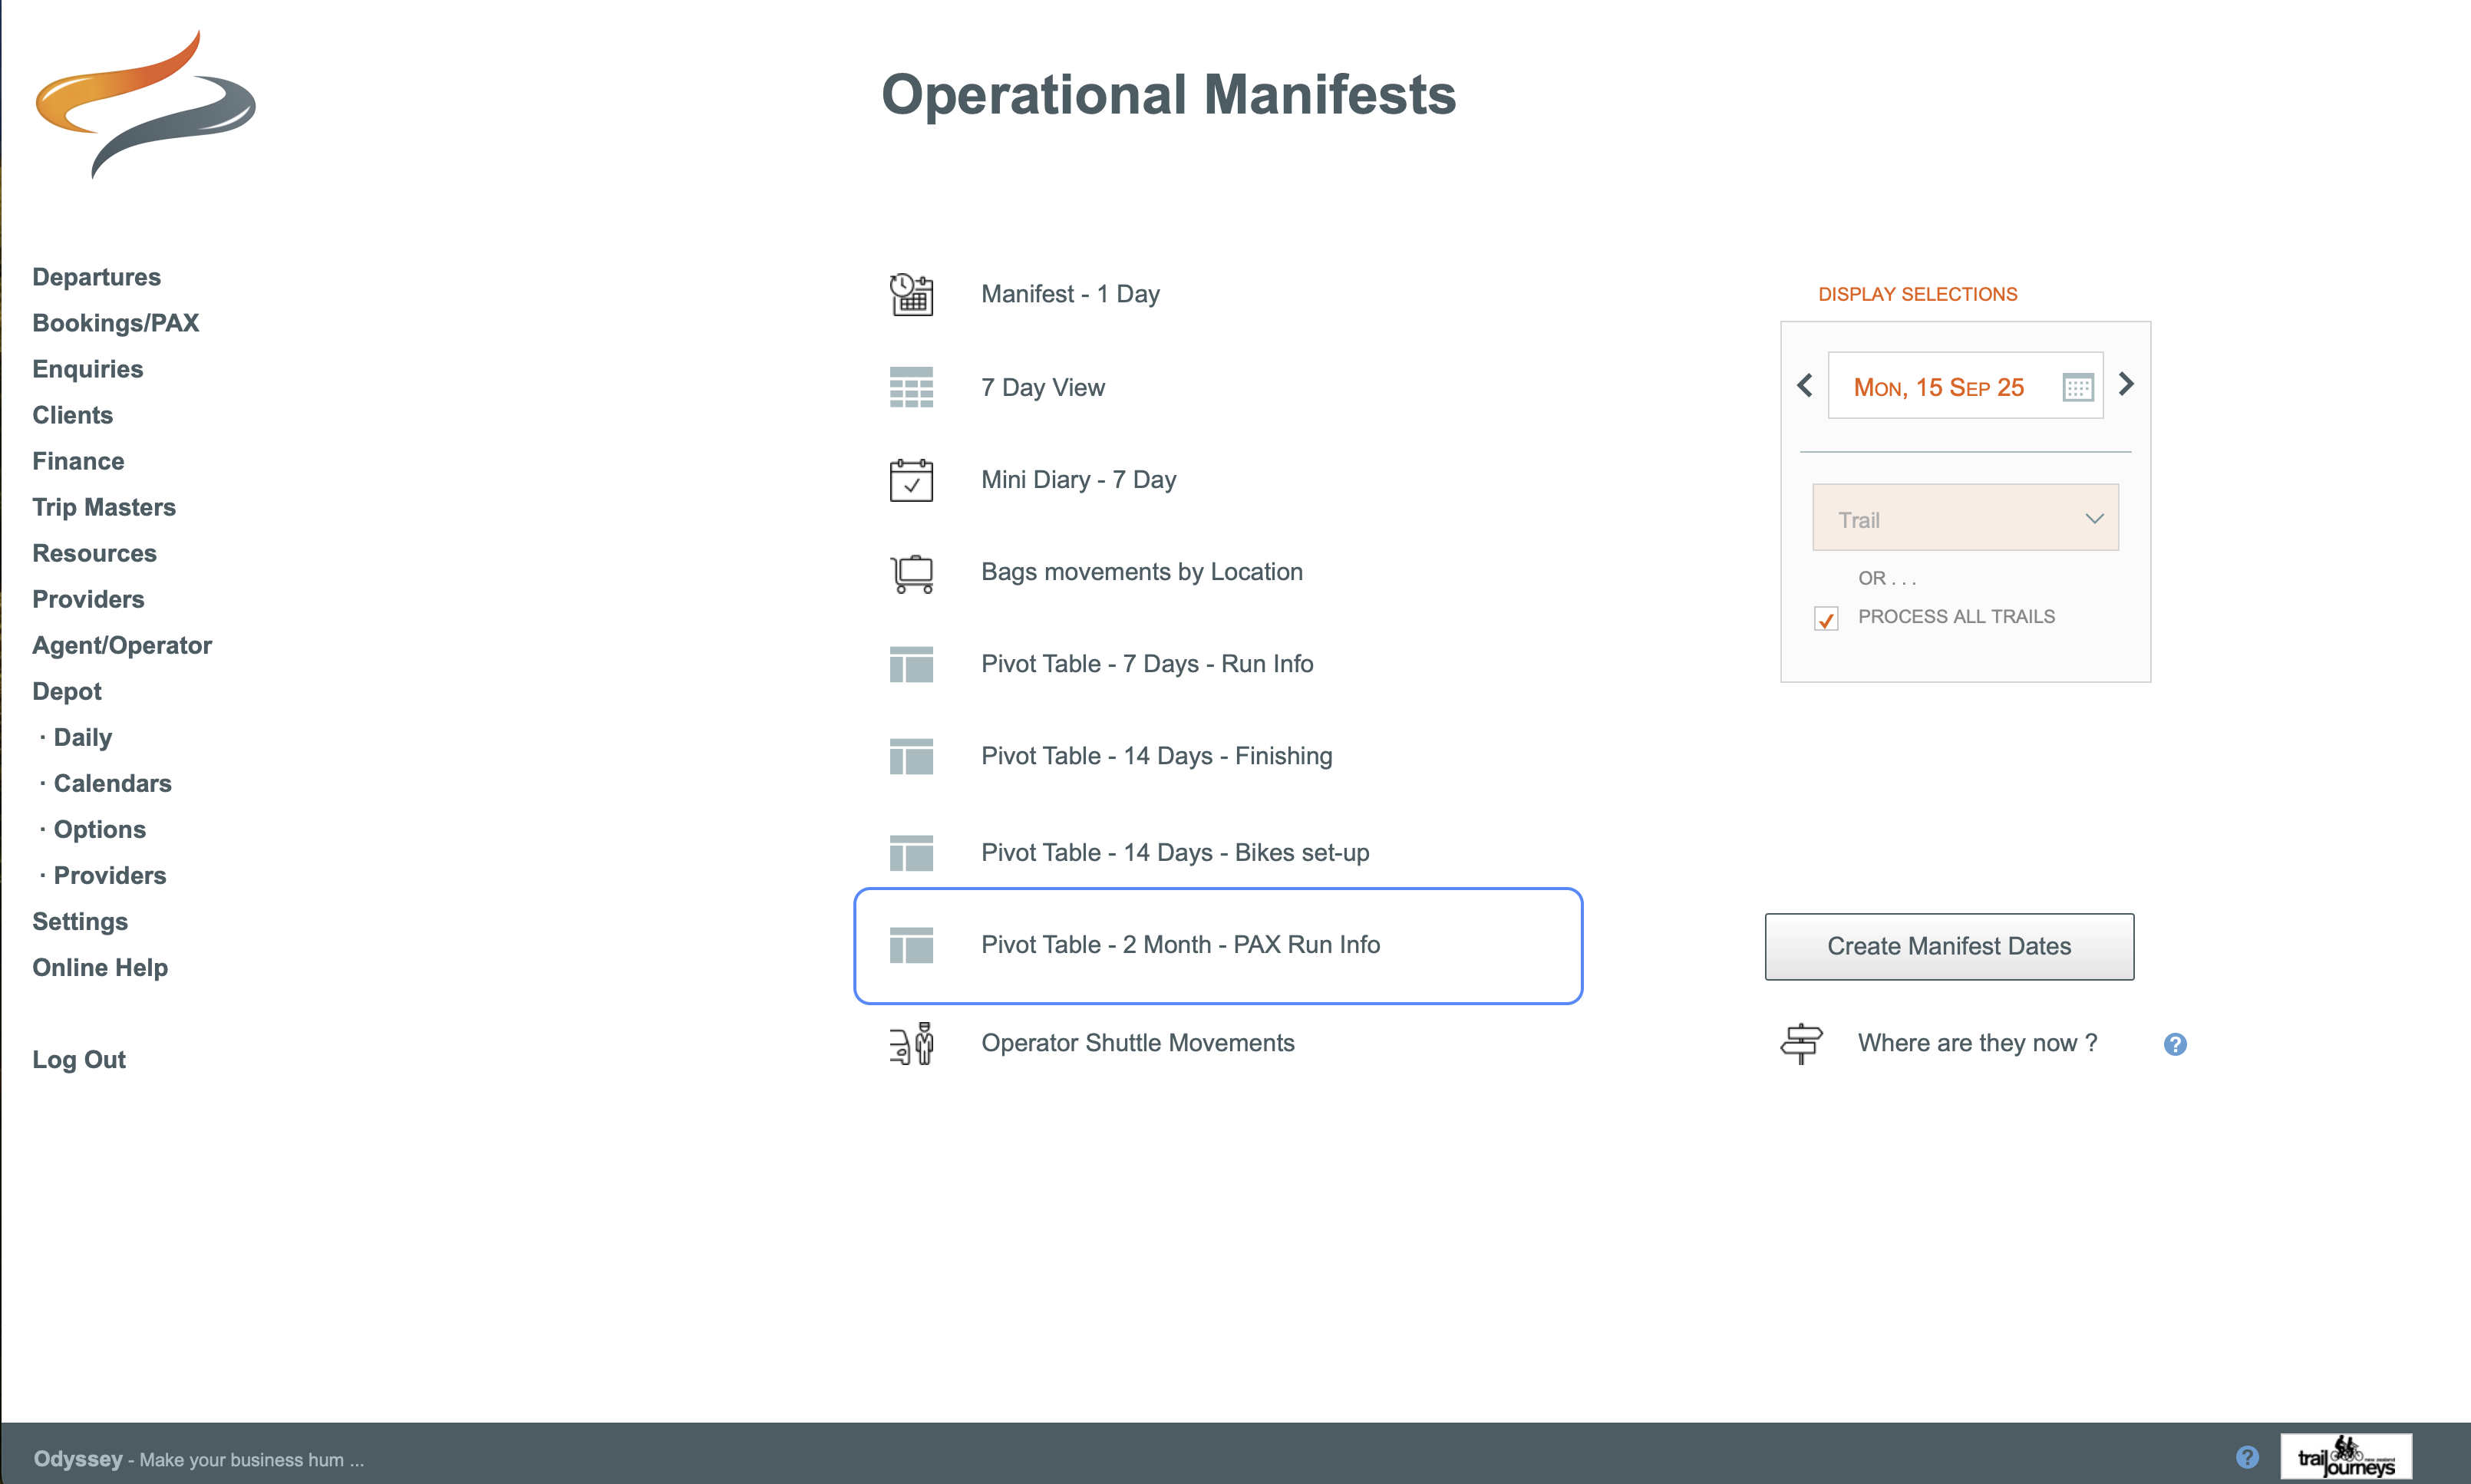The width and height of the screenshot is (2471, 1484).
Task: Click the Where are they now signpost icon
Action: 1801,1043
